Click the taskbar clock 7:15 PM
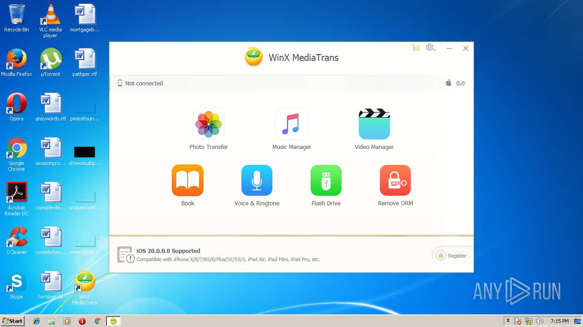The image size is (583, 327). point(559,321)
